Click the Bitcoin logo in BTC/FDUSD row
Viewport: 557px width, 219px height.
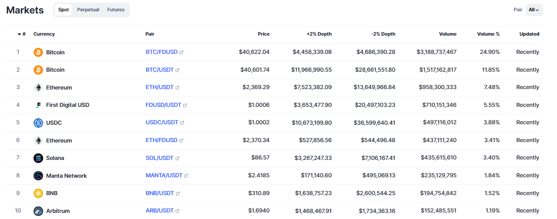pyautogui.click(x=38, y=52)
